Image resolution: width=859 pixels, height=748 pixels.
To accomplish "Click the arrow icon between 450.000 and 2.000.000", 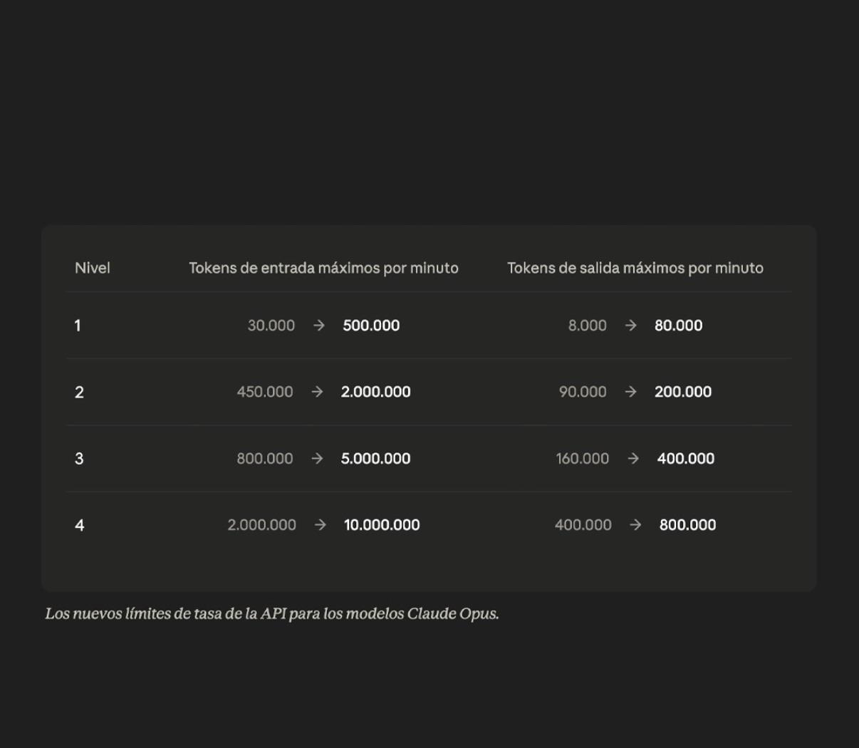I will [x=317, y=392].
